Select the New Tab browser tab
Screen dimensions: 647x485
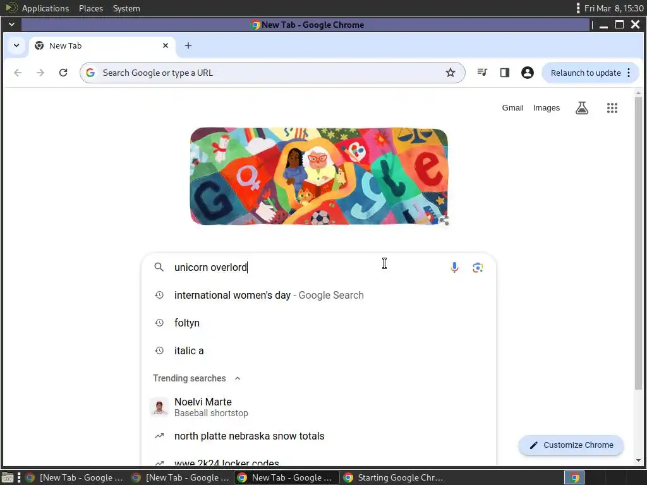tap(102, 45)
